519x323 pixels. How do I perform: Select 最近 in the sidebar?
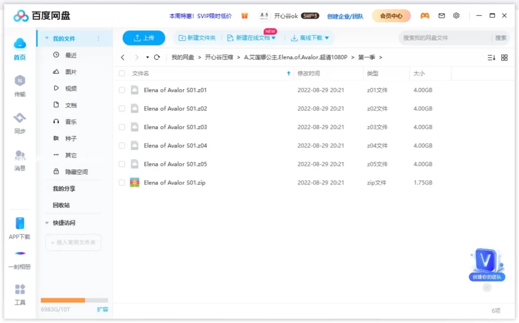(x=71, y=55)
